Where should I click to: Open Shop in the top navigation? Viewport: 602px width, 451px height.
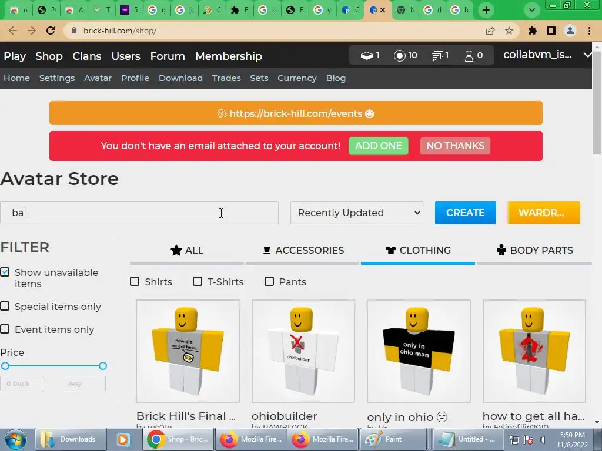49,56
